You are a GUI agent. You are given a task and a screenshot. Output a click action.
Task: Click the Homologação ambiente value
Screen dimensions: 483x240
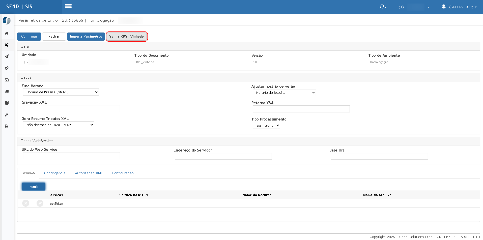[x=379, y=62]
